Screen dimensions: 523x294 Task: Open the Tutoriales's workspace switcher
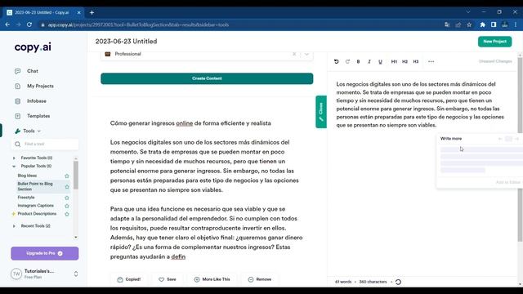click(x=76, y=274)
